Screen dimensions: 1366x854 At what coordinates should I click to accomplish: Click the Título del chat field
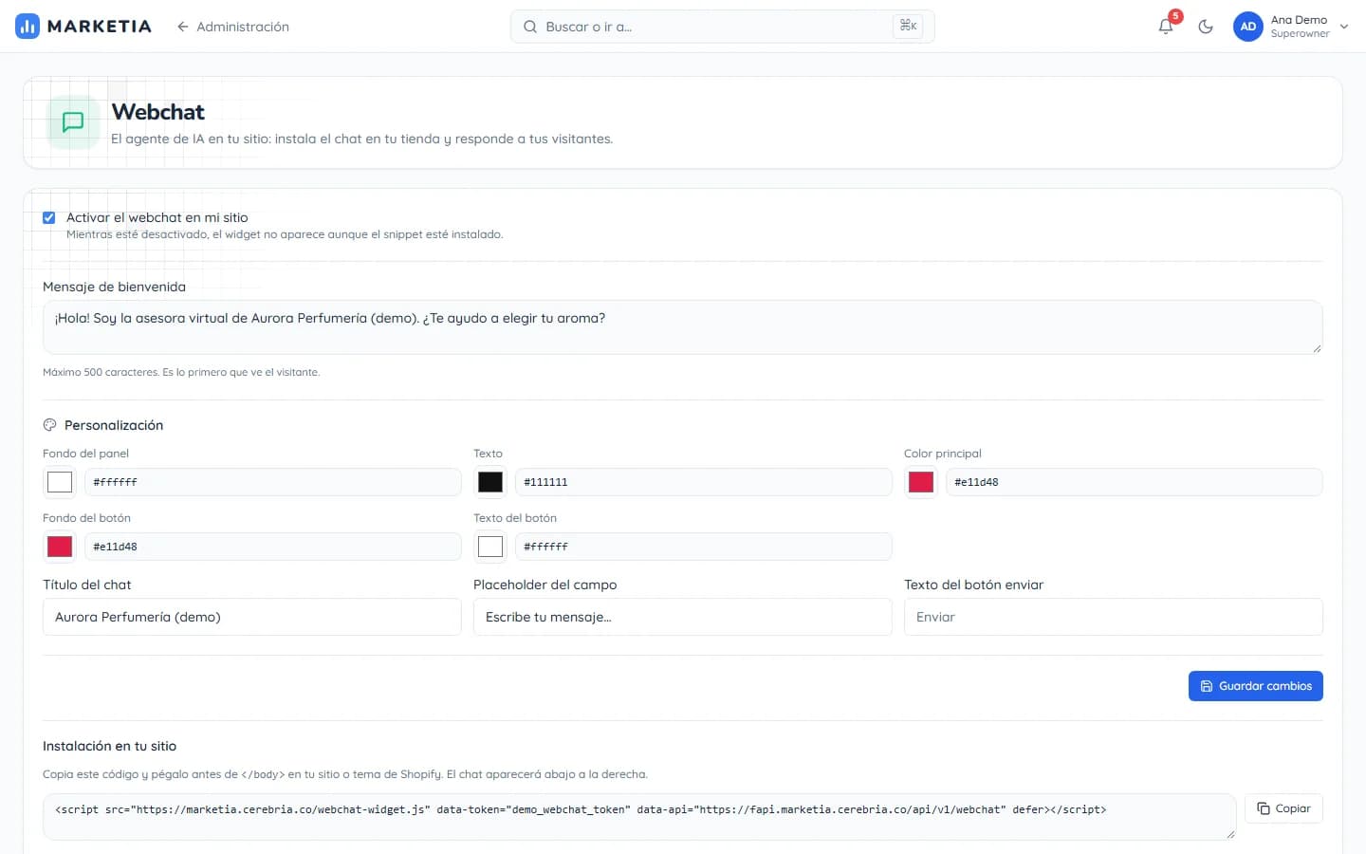pos(251,617)
